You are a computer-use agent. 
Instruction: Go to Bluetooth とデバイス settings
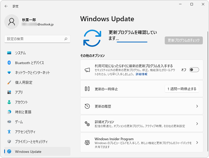click(x=37, y=63)
